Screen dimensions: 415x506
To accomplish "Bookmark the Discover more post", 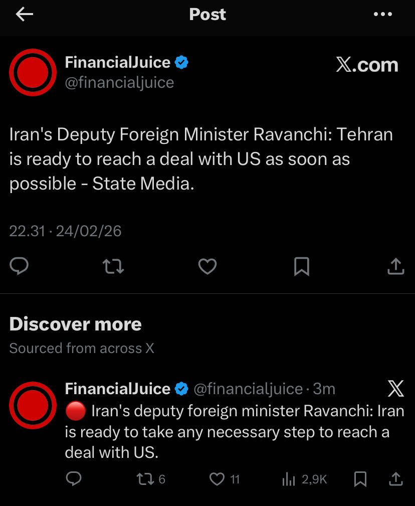I will (x=360, y=479).
